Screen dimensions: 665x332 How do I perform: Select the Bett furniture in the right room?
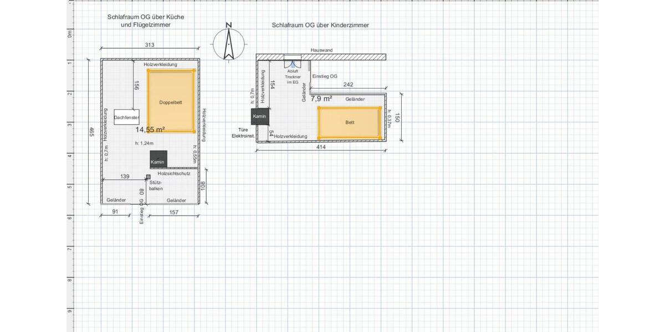tap(349, 122)
